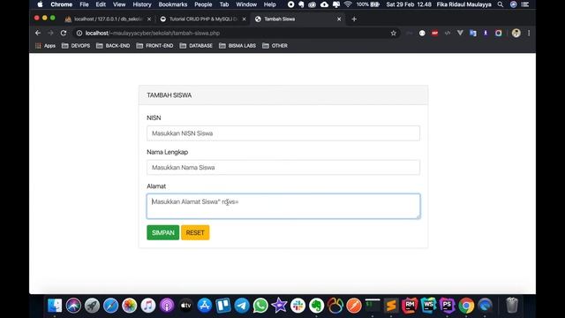The width and height of the screenshot is (565, 318).
Task: Open the Edit menu
Action: [x=101, y=4]
